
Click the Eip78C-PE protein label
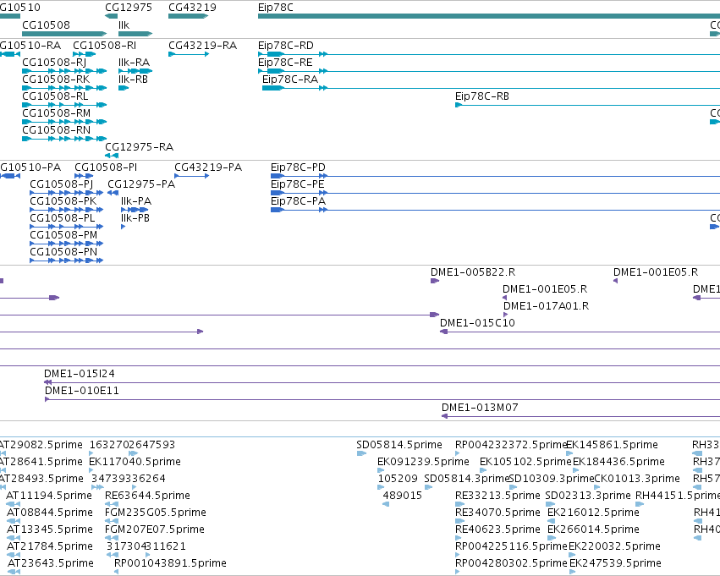coord(298,184)
